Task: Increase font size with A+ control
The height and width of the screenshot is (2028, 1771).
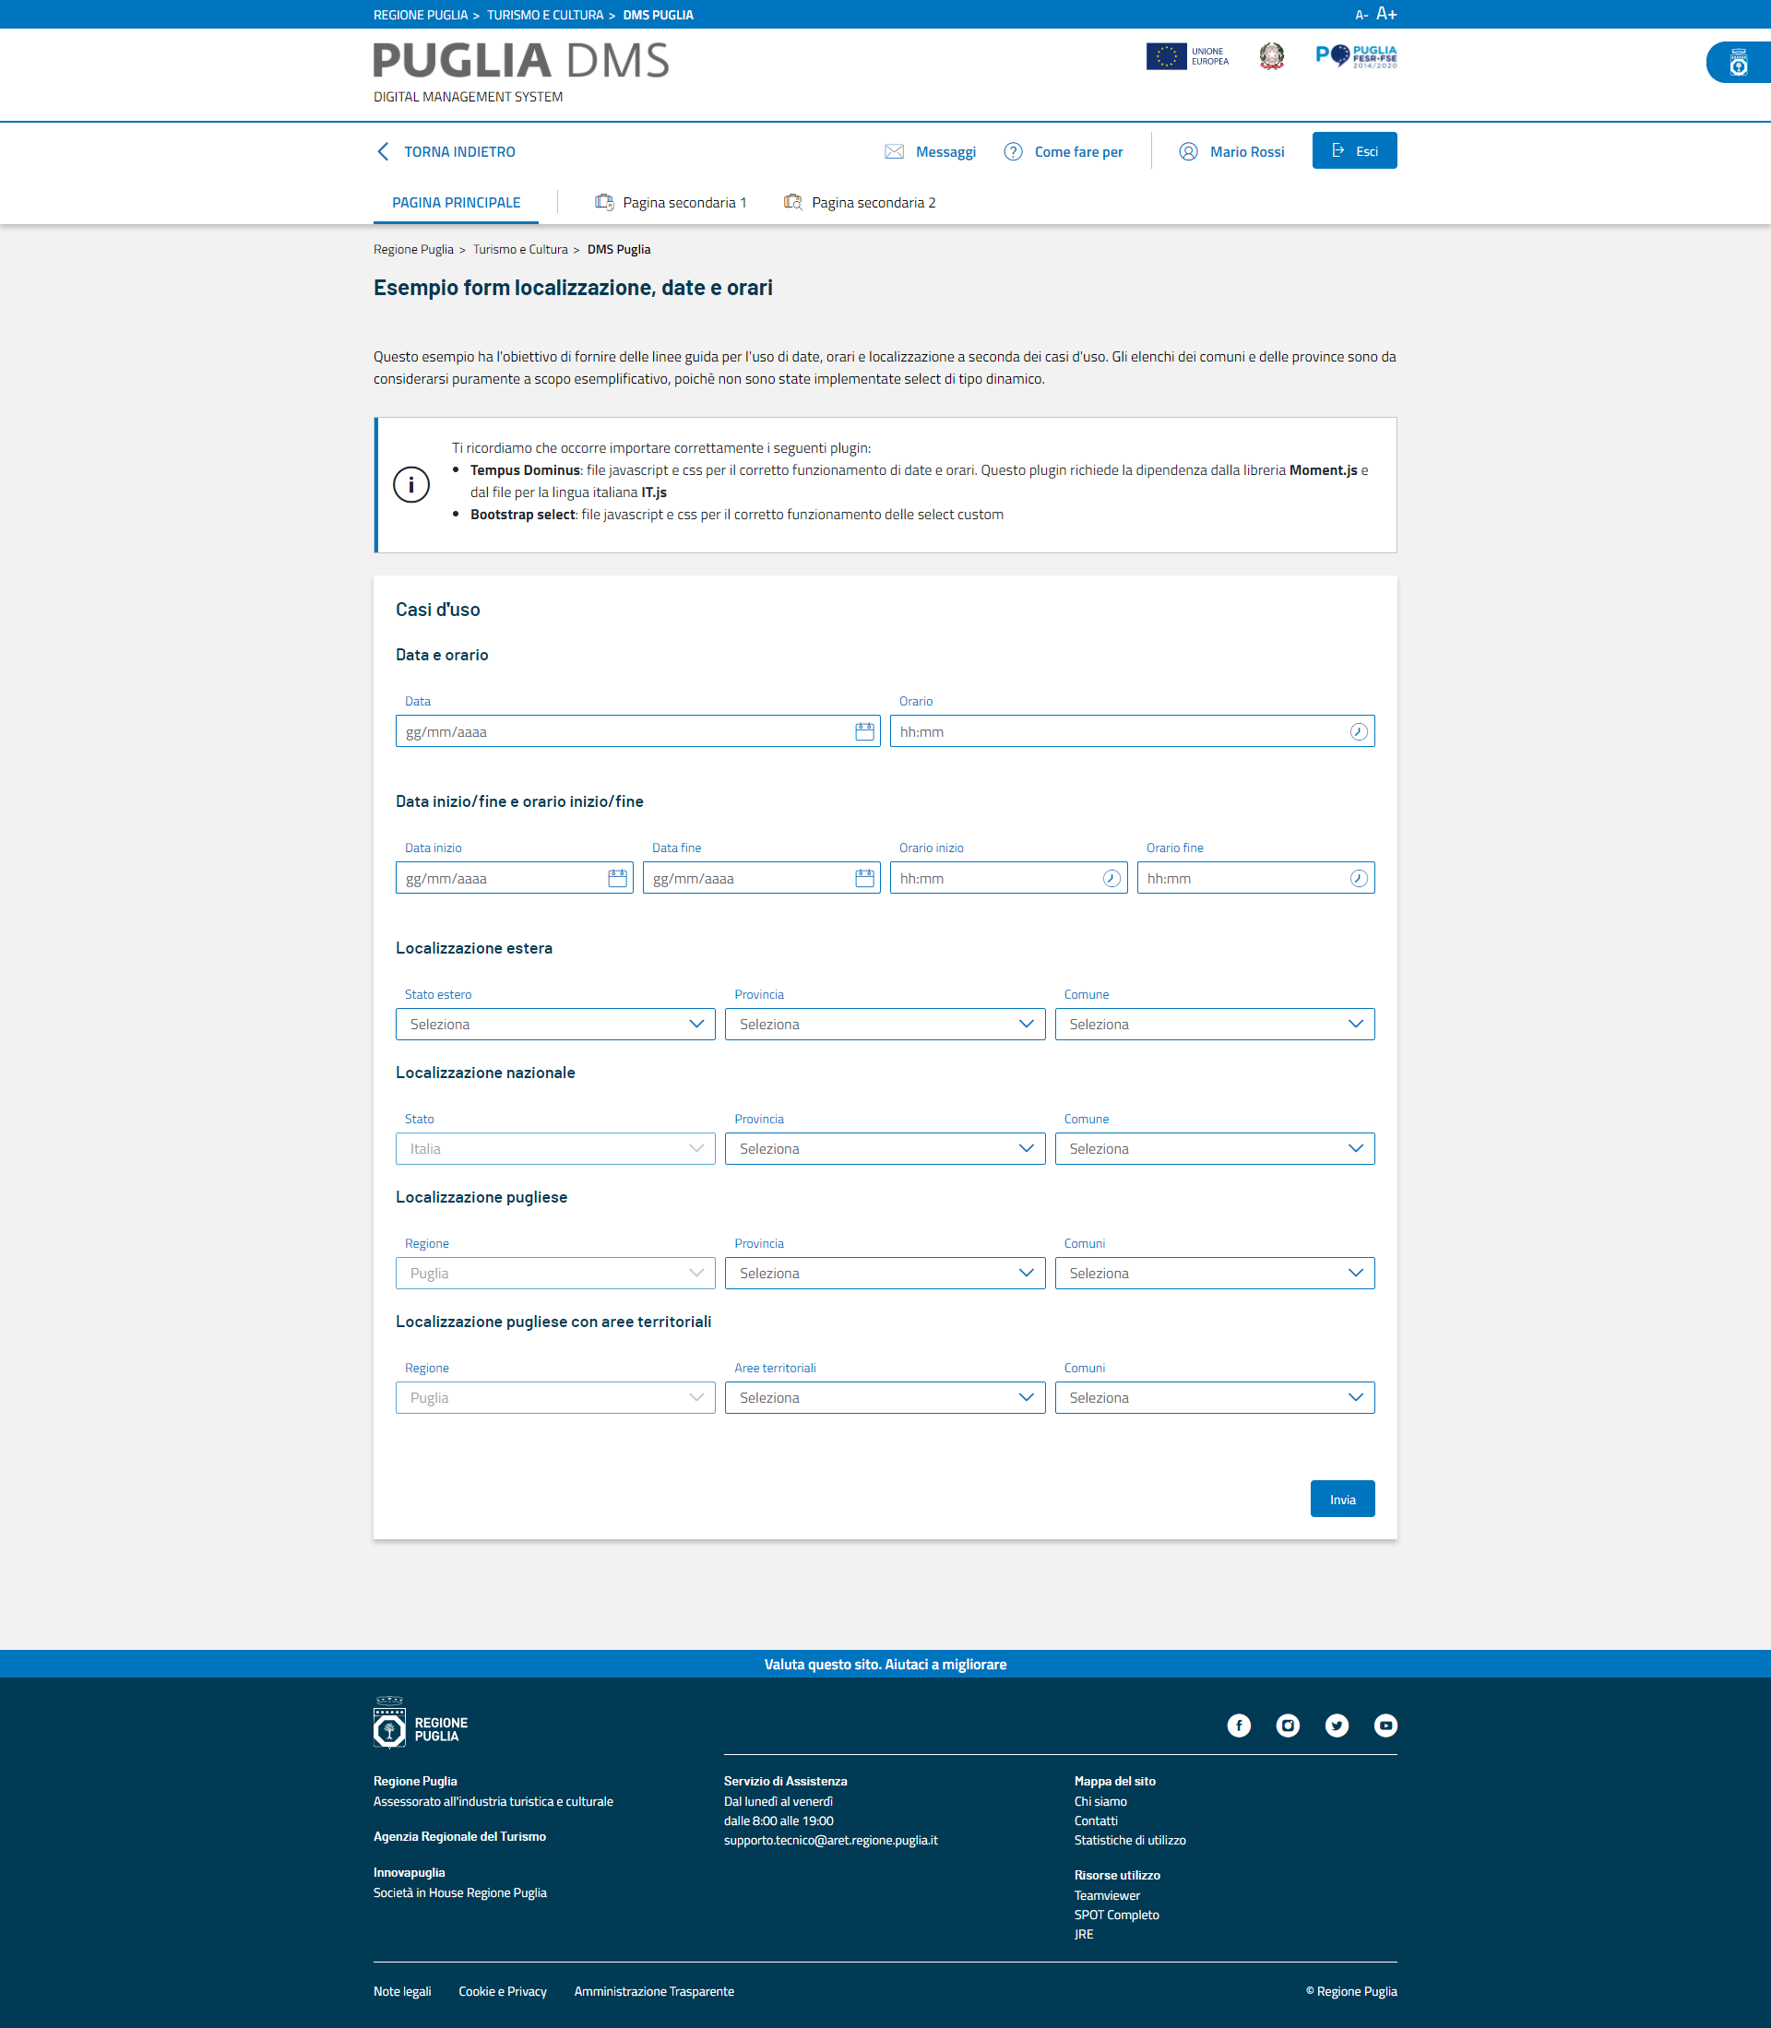Action: pyautogui.click(x=1385, y=14)
